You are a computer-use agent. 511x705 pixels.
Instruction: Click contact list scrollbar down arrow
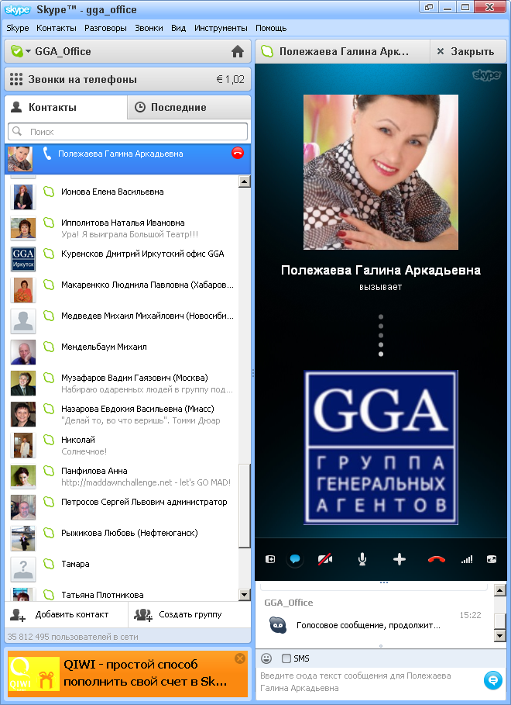pos(245,595)
